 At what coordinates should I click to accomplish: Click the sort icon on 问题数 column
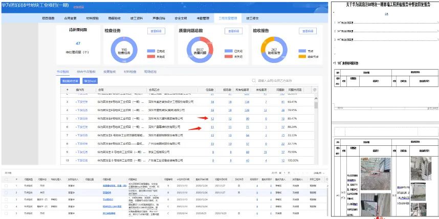[x=285, y=89]
